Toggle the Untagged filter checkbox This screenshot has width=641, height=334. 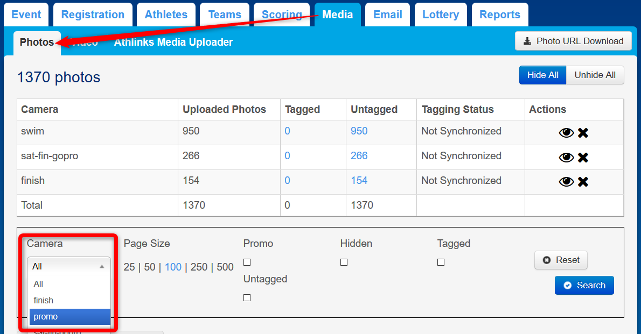click(247, 298)
